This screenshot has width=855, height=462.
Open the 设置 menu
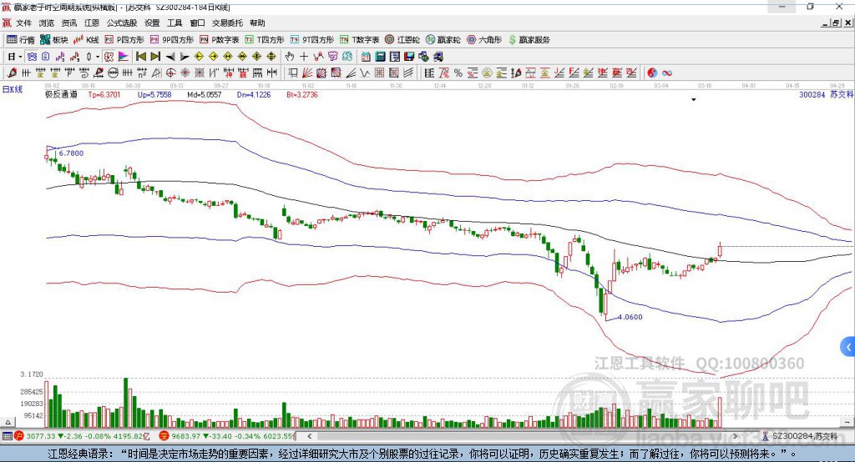[x=152, y=23]
